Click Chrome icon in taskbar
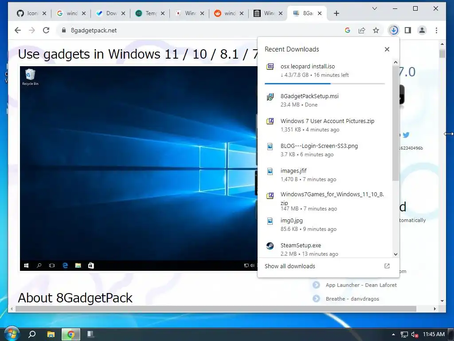 [x=70, y=334]
